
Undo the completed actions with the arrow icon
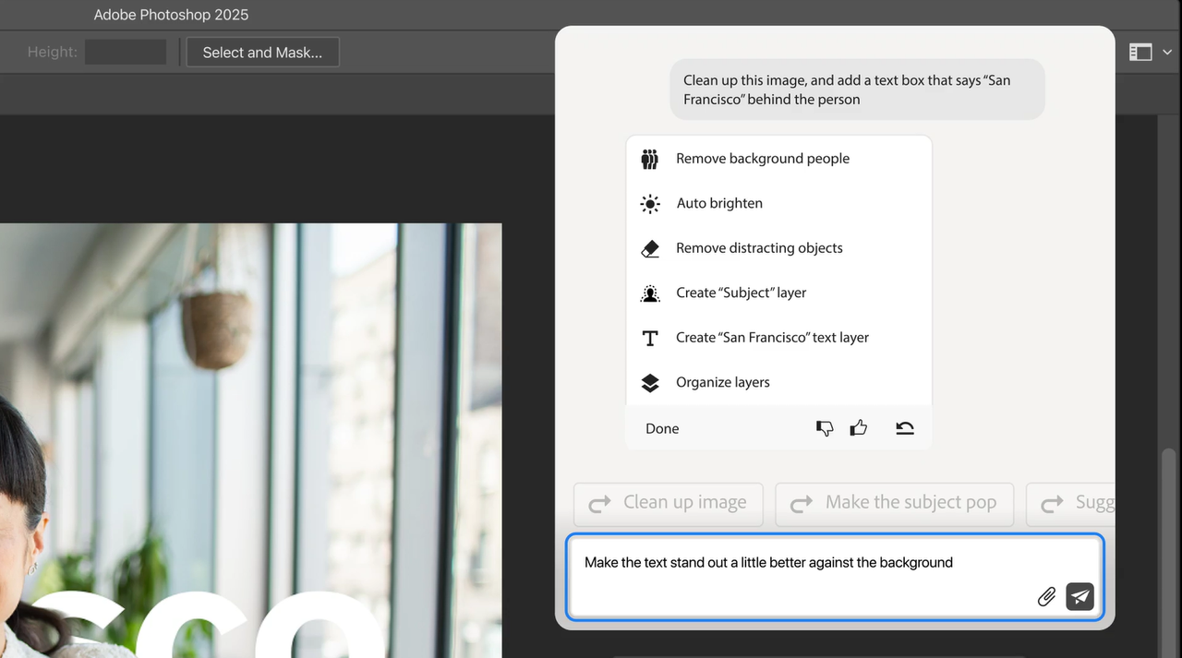(x=905, y=428)
